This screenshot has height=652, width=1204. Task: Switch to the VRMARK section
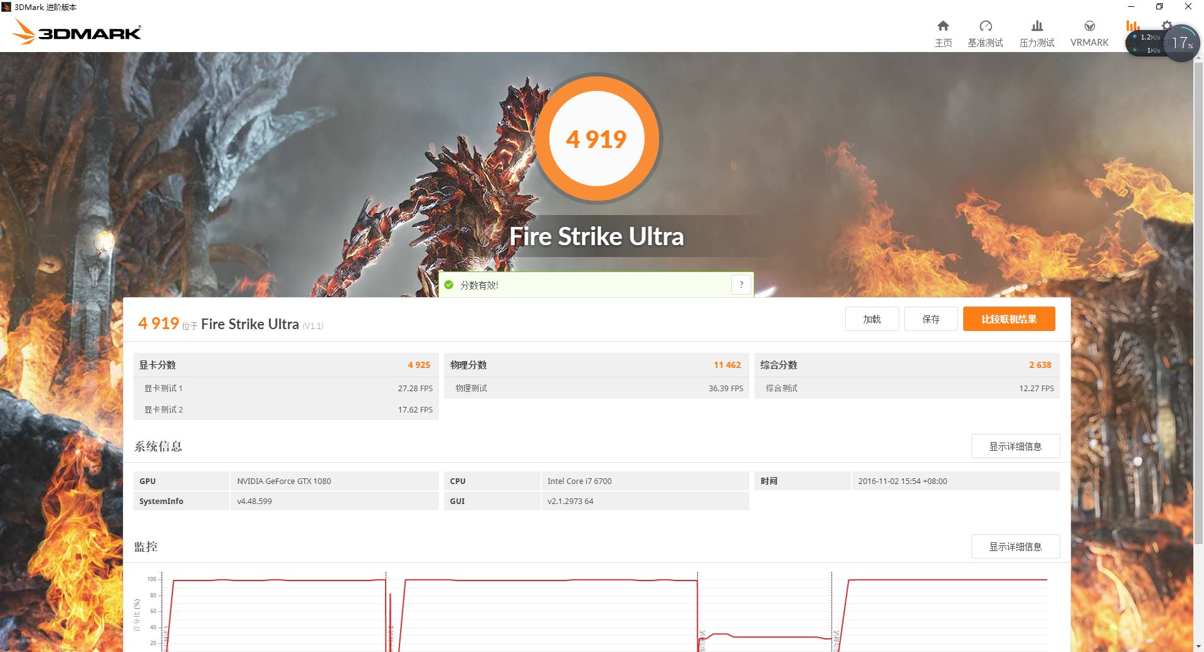[1089, 33]
